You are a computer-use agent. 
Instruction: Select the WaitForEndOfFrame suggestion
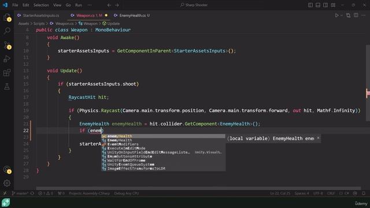163,161
